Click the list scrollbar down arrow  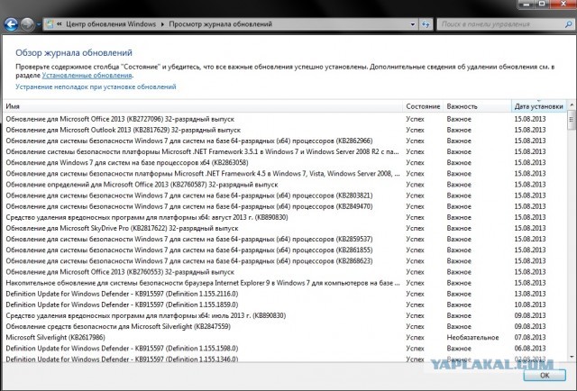point(572,357)
